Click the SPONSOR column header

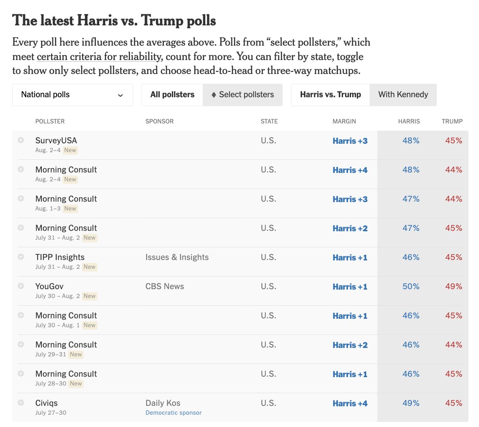(x=160, y=121)
